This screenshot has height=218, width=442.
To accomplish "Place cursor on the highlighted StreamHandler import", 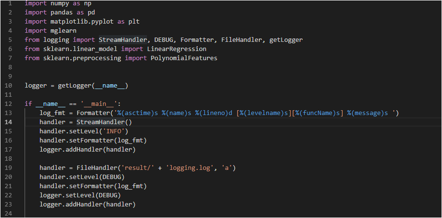I will [x=122, y=39].
